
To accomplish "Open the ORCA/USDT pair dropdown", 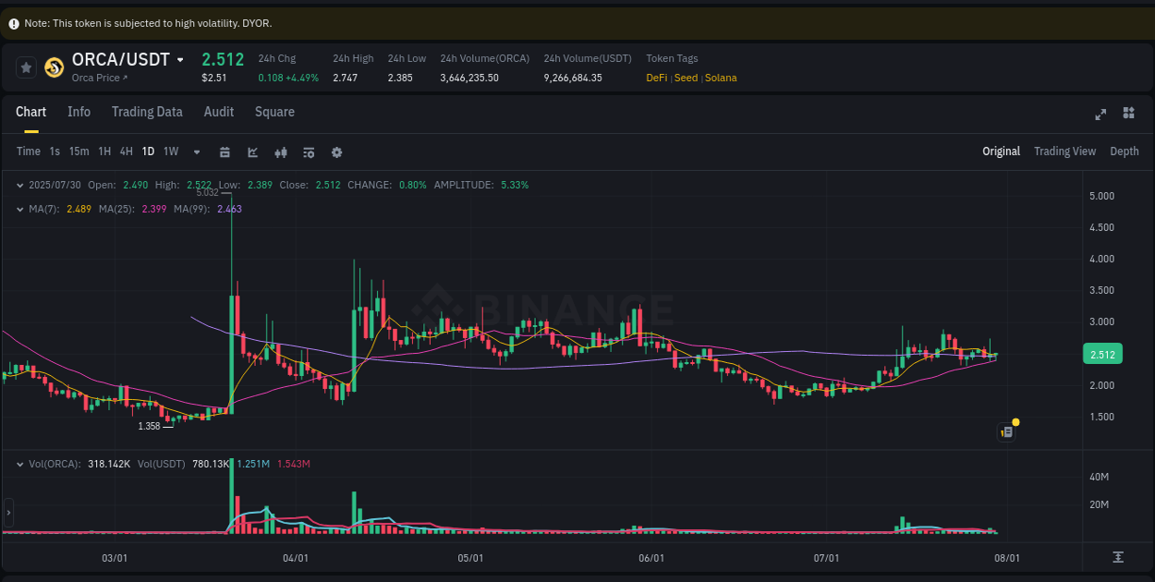I will 182,58.
